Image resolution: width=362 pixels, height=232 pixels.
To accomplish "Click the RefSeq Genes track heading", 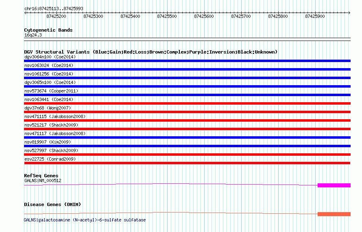I will pos(41,176).
